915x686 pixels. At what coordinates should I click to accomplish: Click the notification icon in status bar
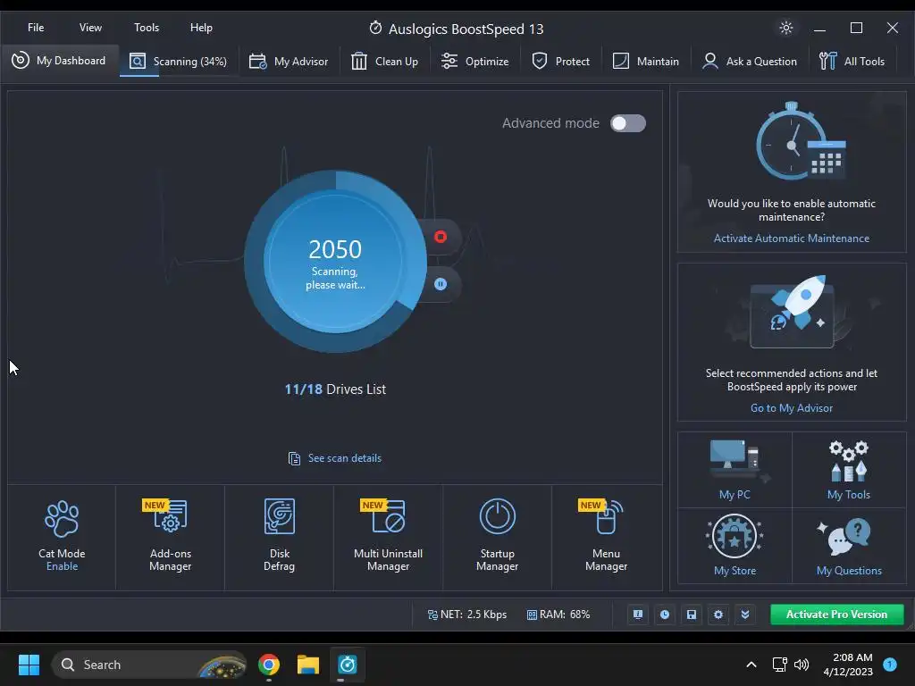638,615
